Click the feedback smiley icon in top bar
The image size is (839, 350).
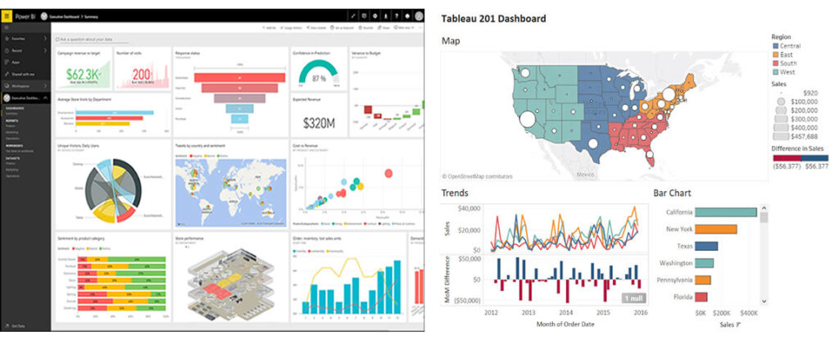[x=407, y=16]
